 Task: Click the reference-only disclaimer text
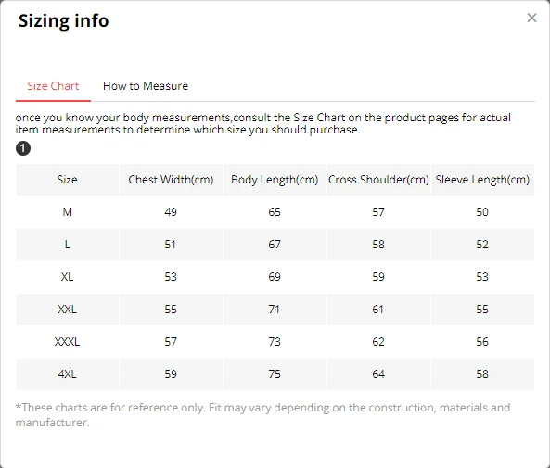pos(262,415)
